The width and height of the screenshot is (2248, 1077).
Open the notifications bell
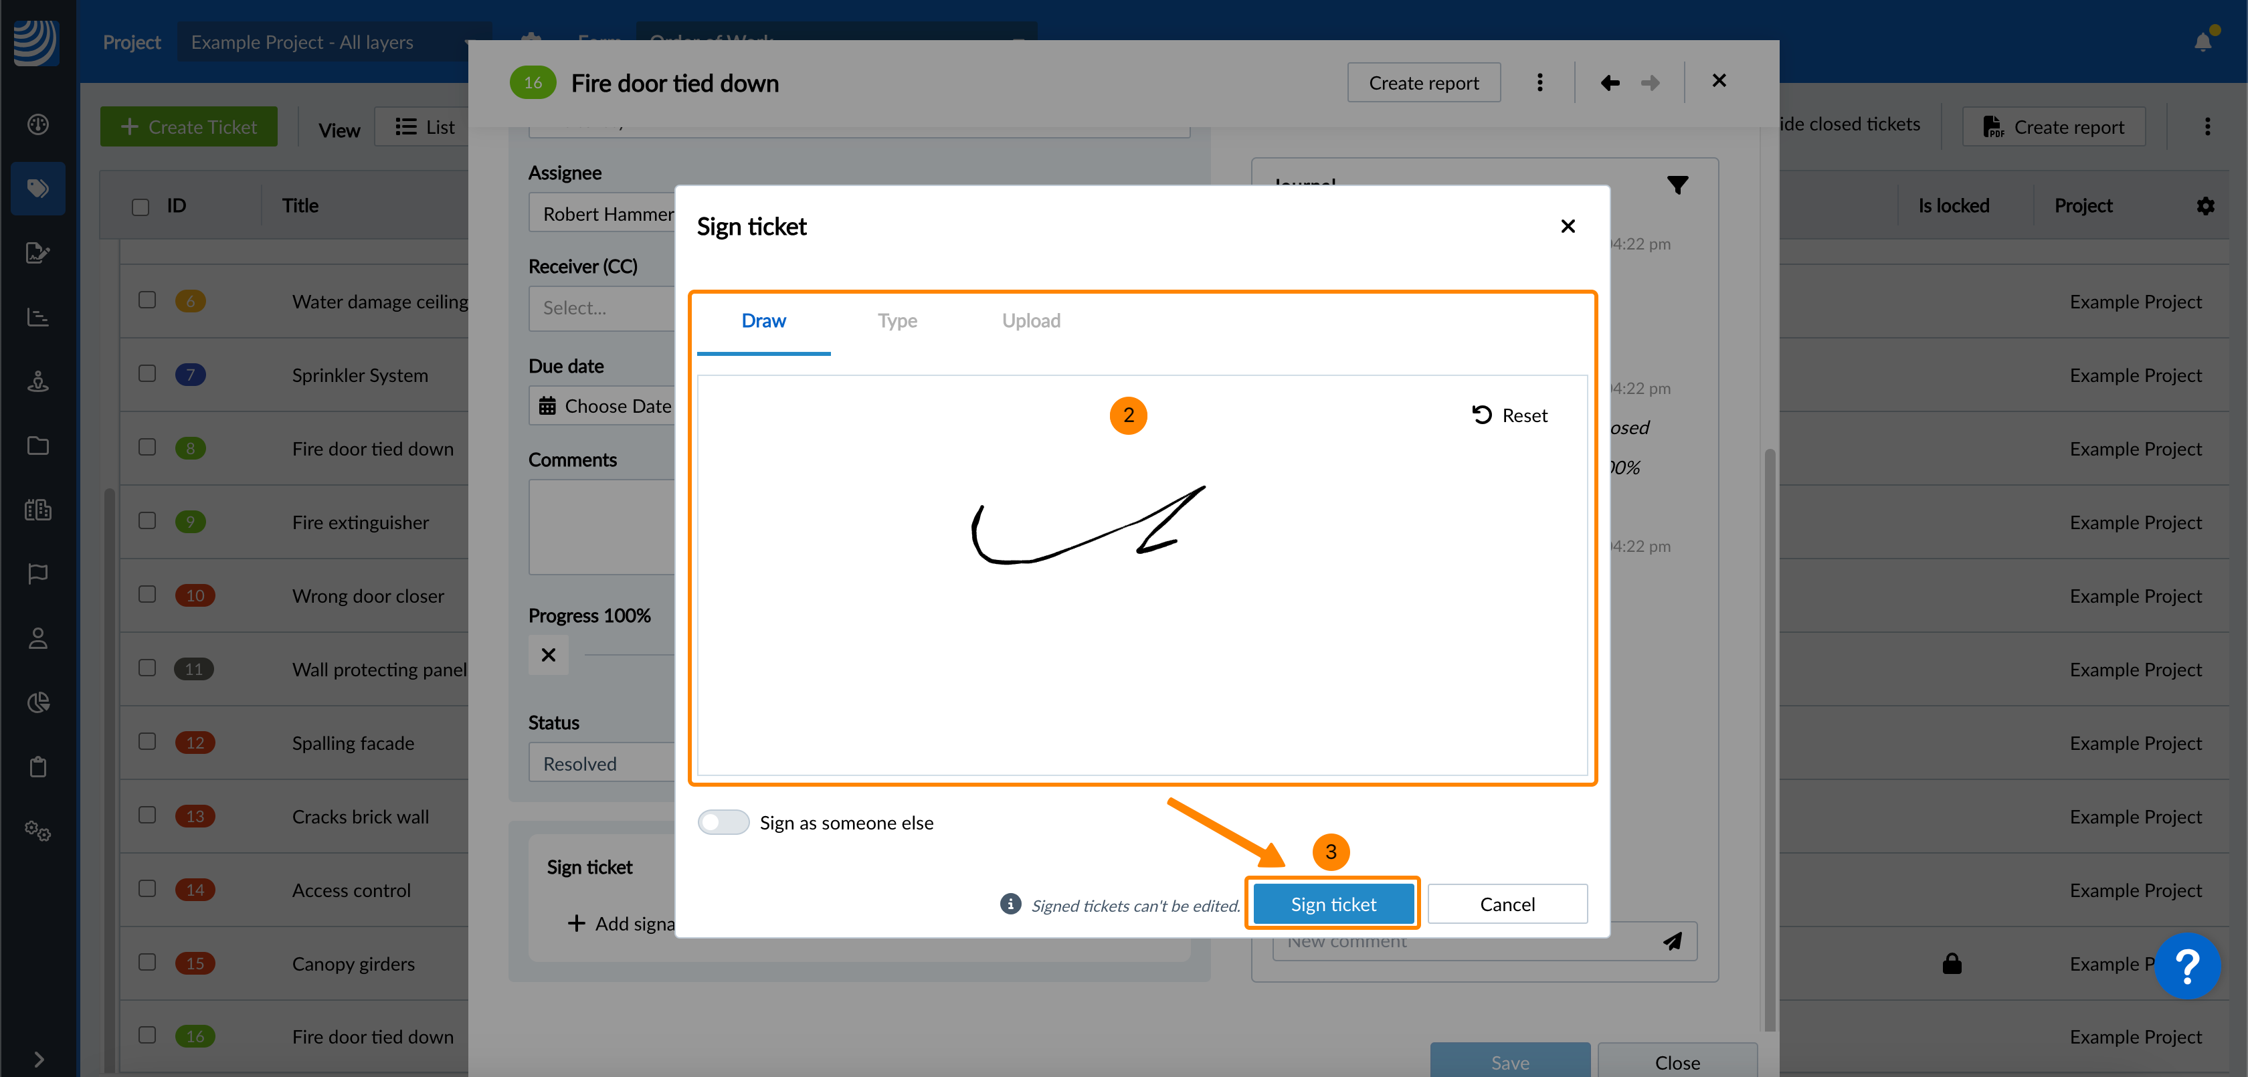2202,41
